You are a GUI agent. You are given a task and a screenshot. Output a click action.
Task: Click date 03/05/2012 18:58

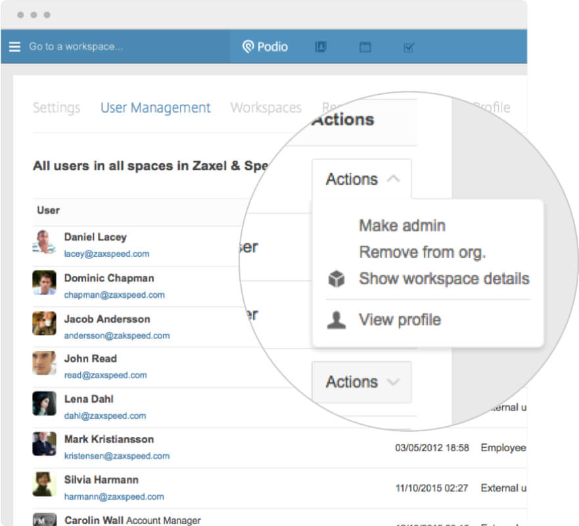coord(432,448)
